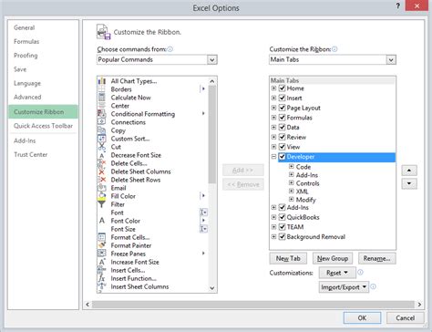Image resolution: width=432 pixels, height=332 pixels.
Task: Open the Quick Access Toolbar category
Action: 43,126
